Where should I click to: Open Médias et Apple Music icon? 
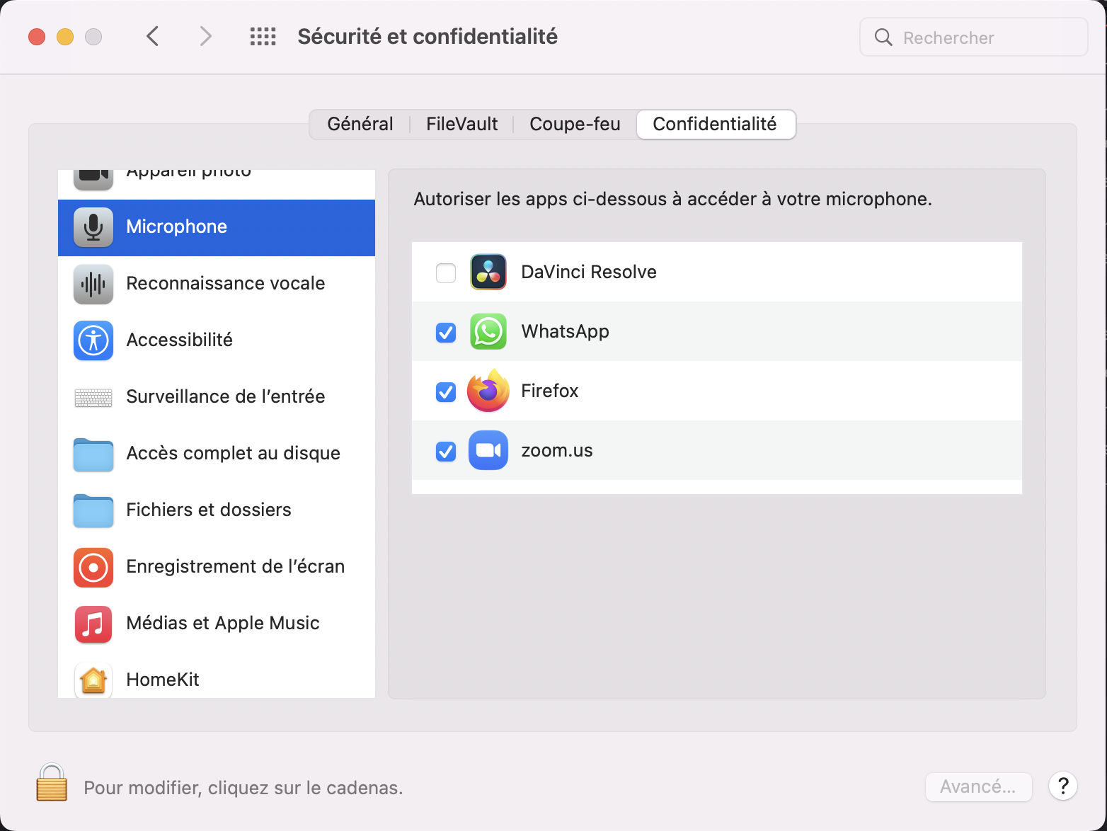coord(93,624)
